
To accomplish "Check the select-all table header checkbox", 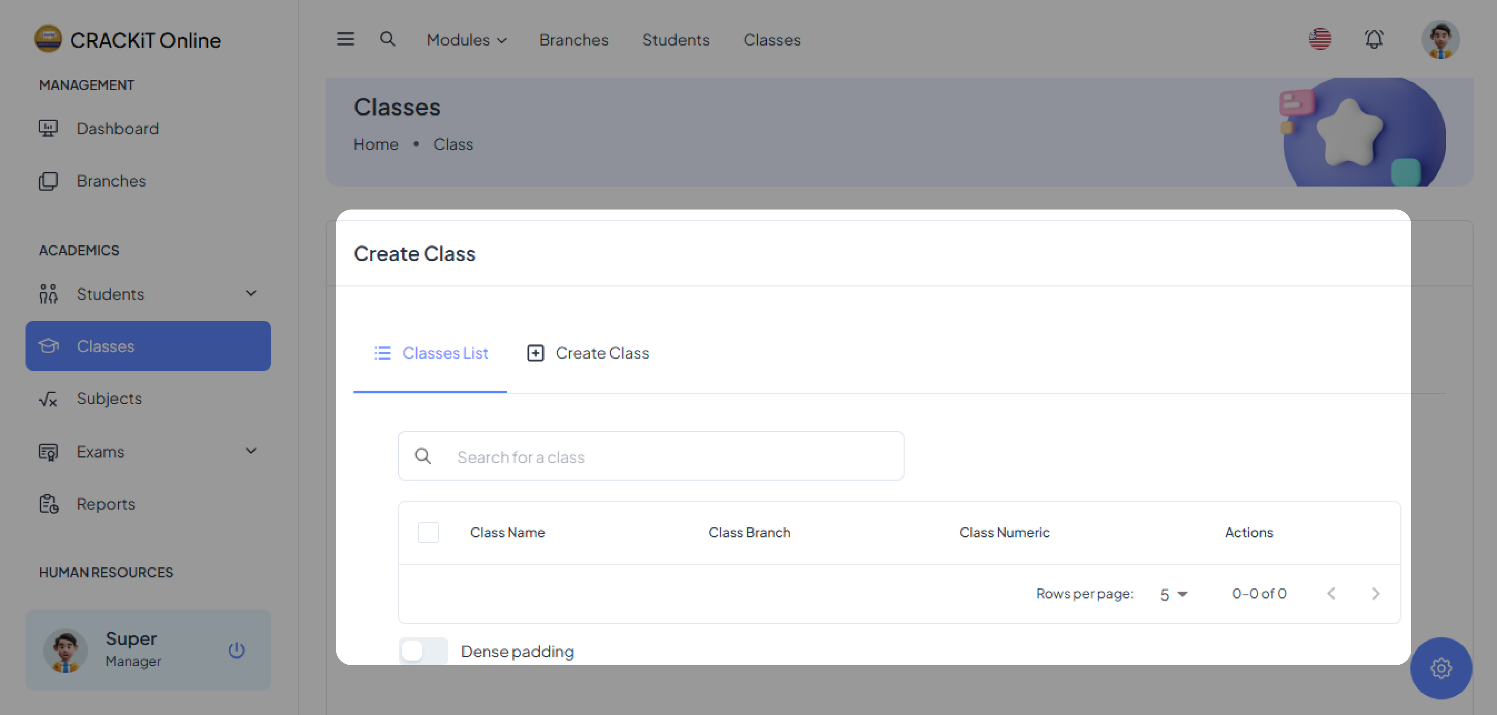I will (x=428, y=532).
